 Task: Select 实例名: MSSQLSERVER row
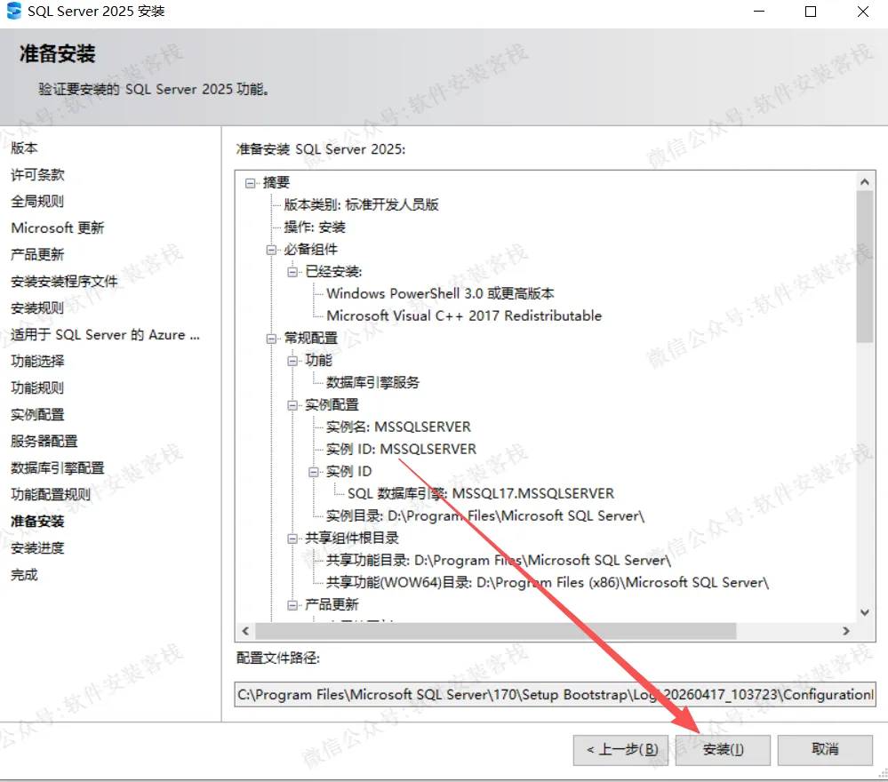[x=399, y=427]
